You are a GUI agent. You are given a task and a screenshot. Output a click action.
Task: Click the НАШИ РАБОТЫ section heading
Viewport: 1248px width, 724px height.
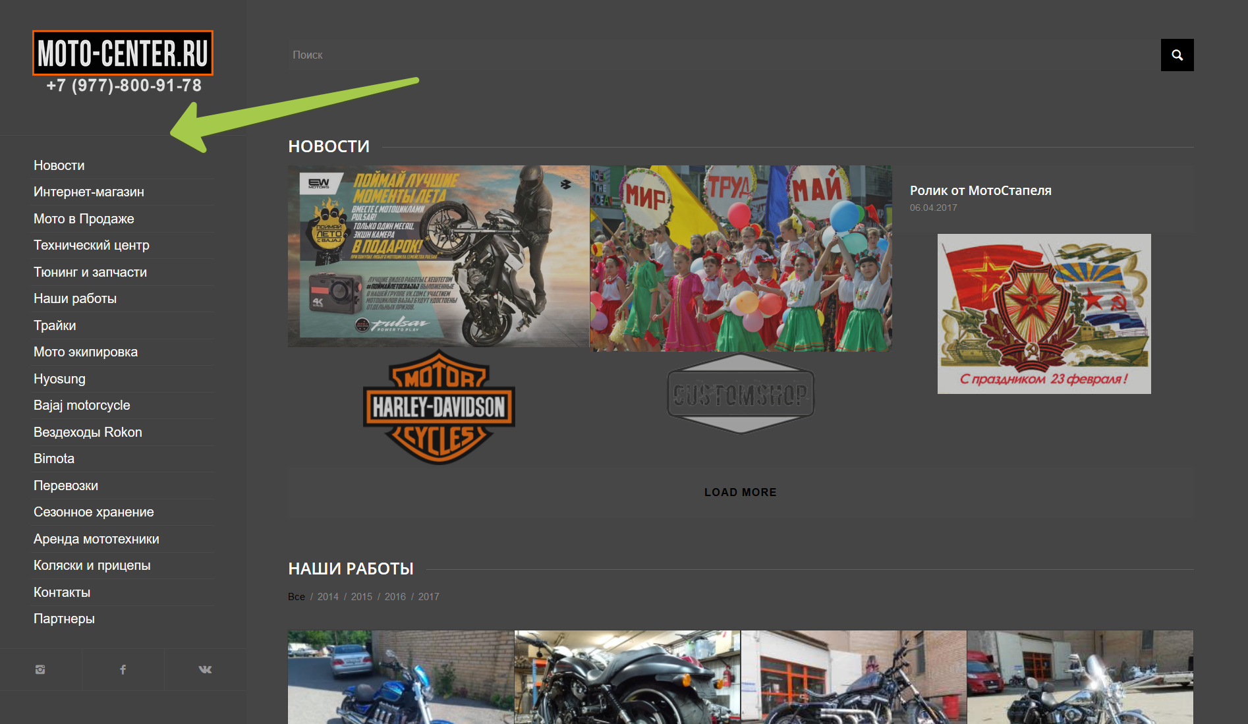pos(351,569)
